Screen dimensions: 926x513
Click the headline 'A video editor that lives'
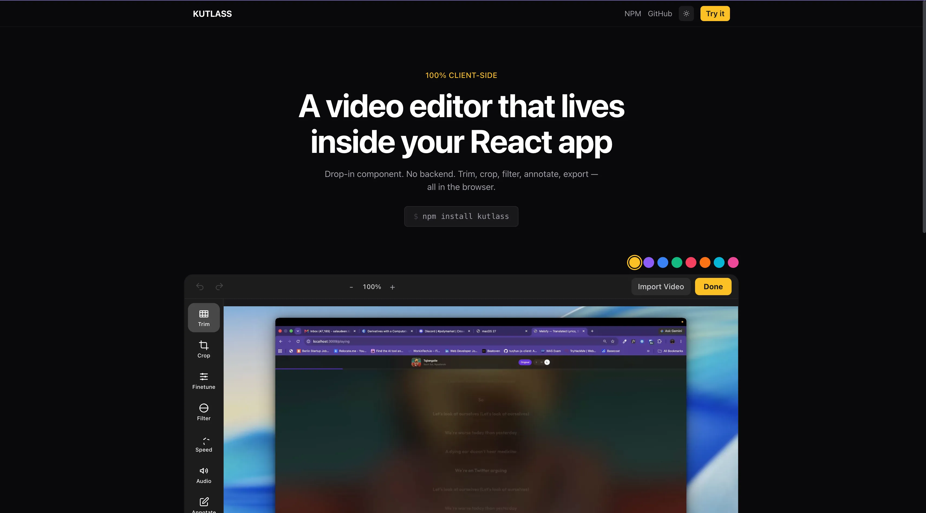click(x=461, y=106)
